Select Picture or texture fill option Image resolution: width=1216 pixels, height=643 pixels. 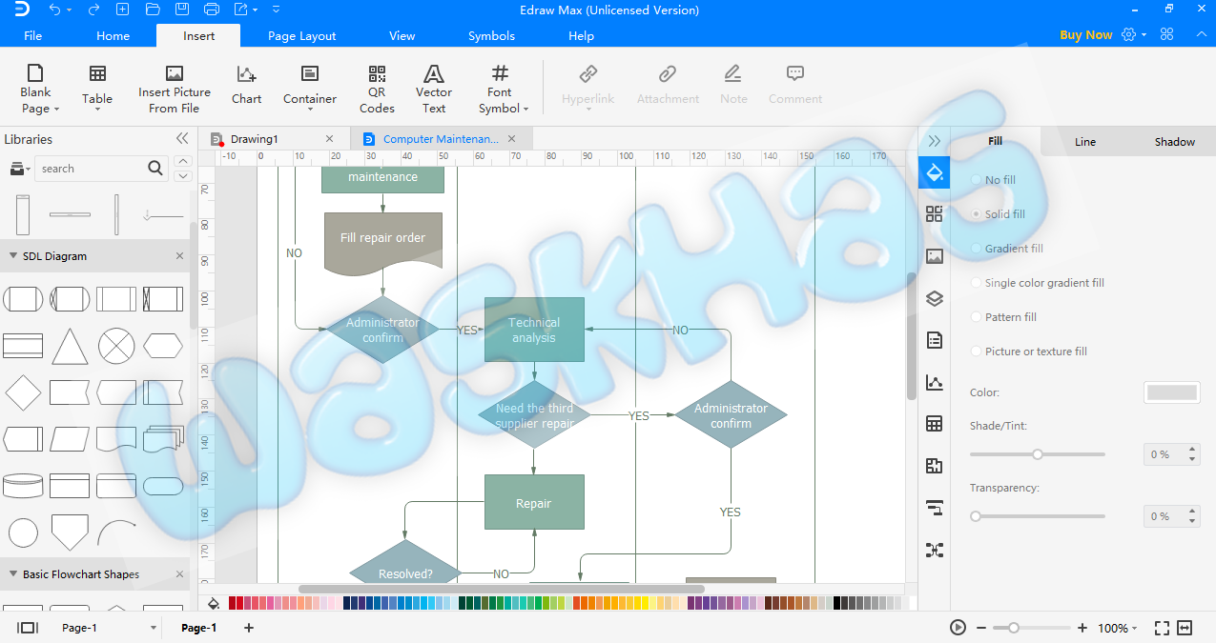pyautogui.click(x=1028, y=352)
